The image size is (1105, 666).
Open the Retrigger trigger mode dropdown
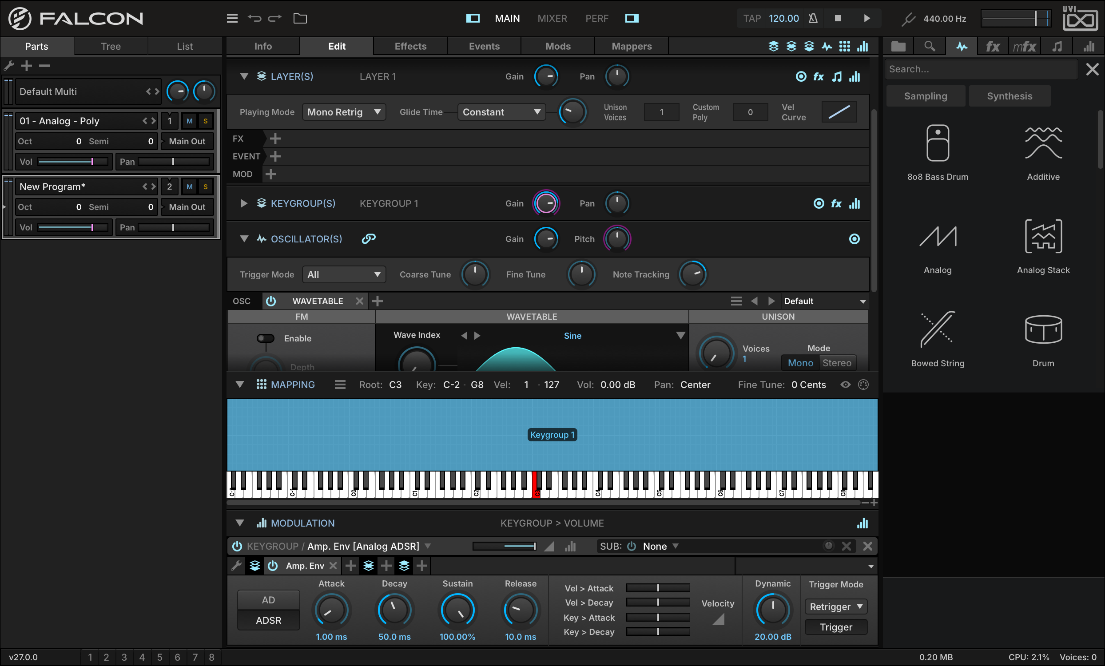click(x=836, y=607)
